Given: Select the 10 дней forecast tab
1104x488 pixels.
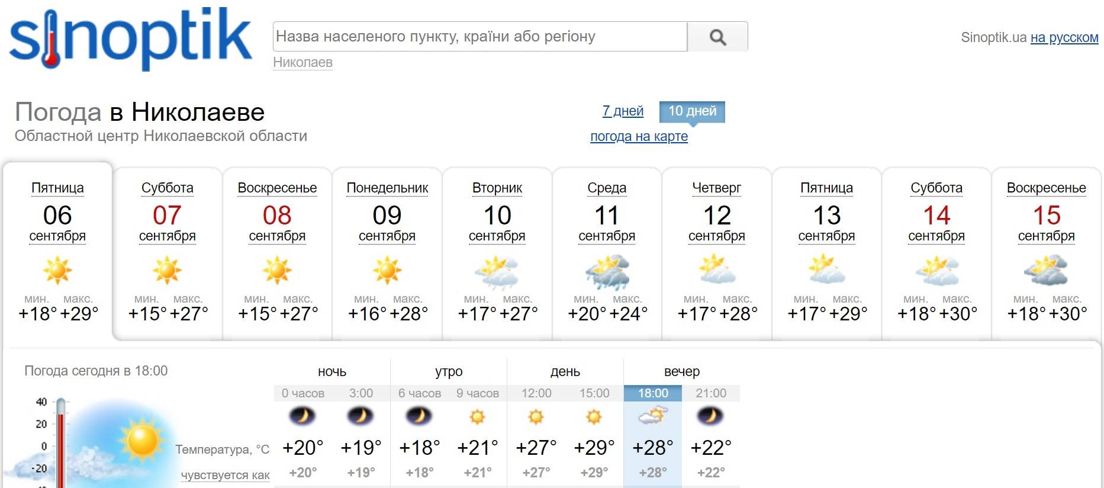Looking at the screenshot, I should (x=692, y=111).
